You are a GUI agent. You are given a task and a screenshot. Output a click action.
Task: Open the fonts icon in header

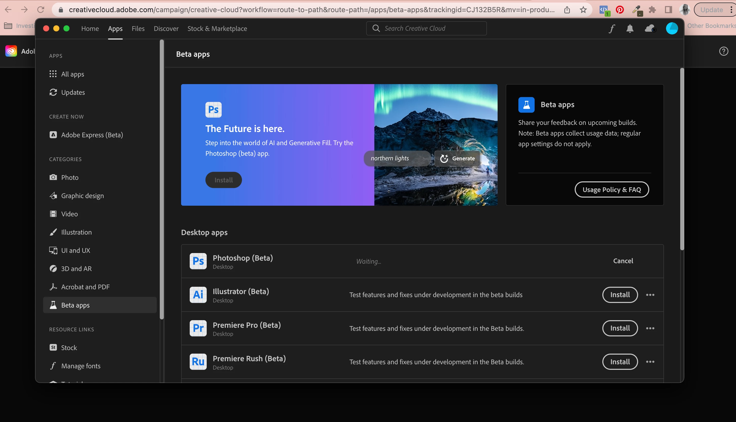click(612, 28)
